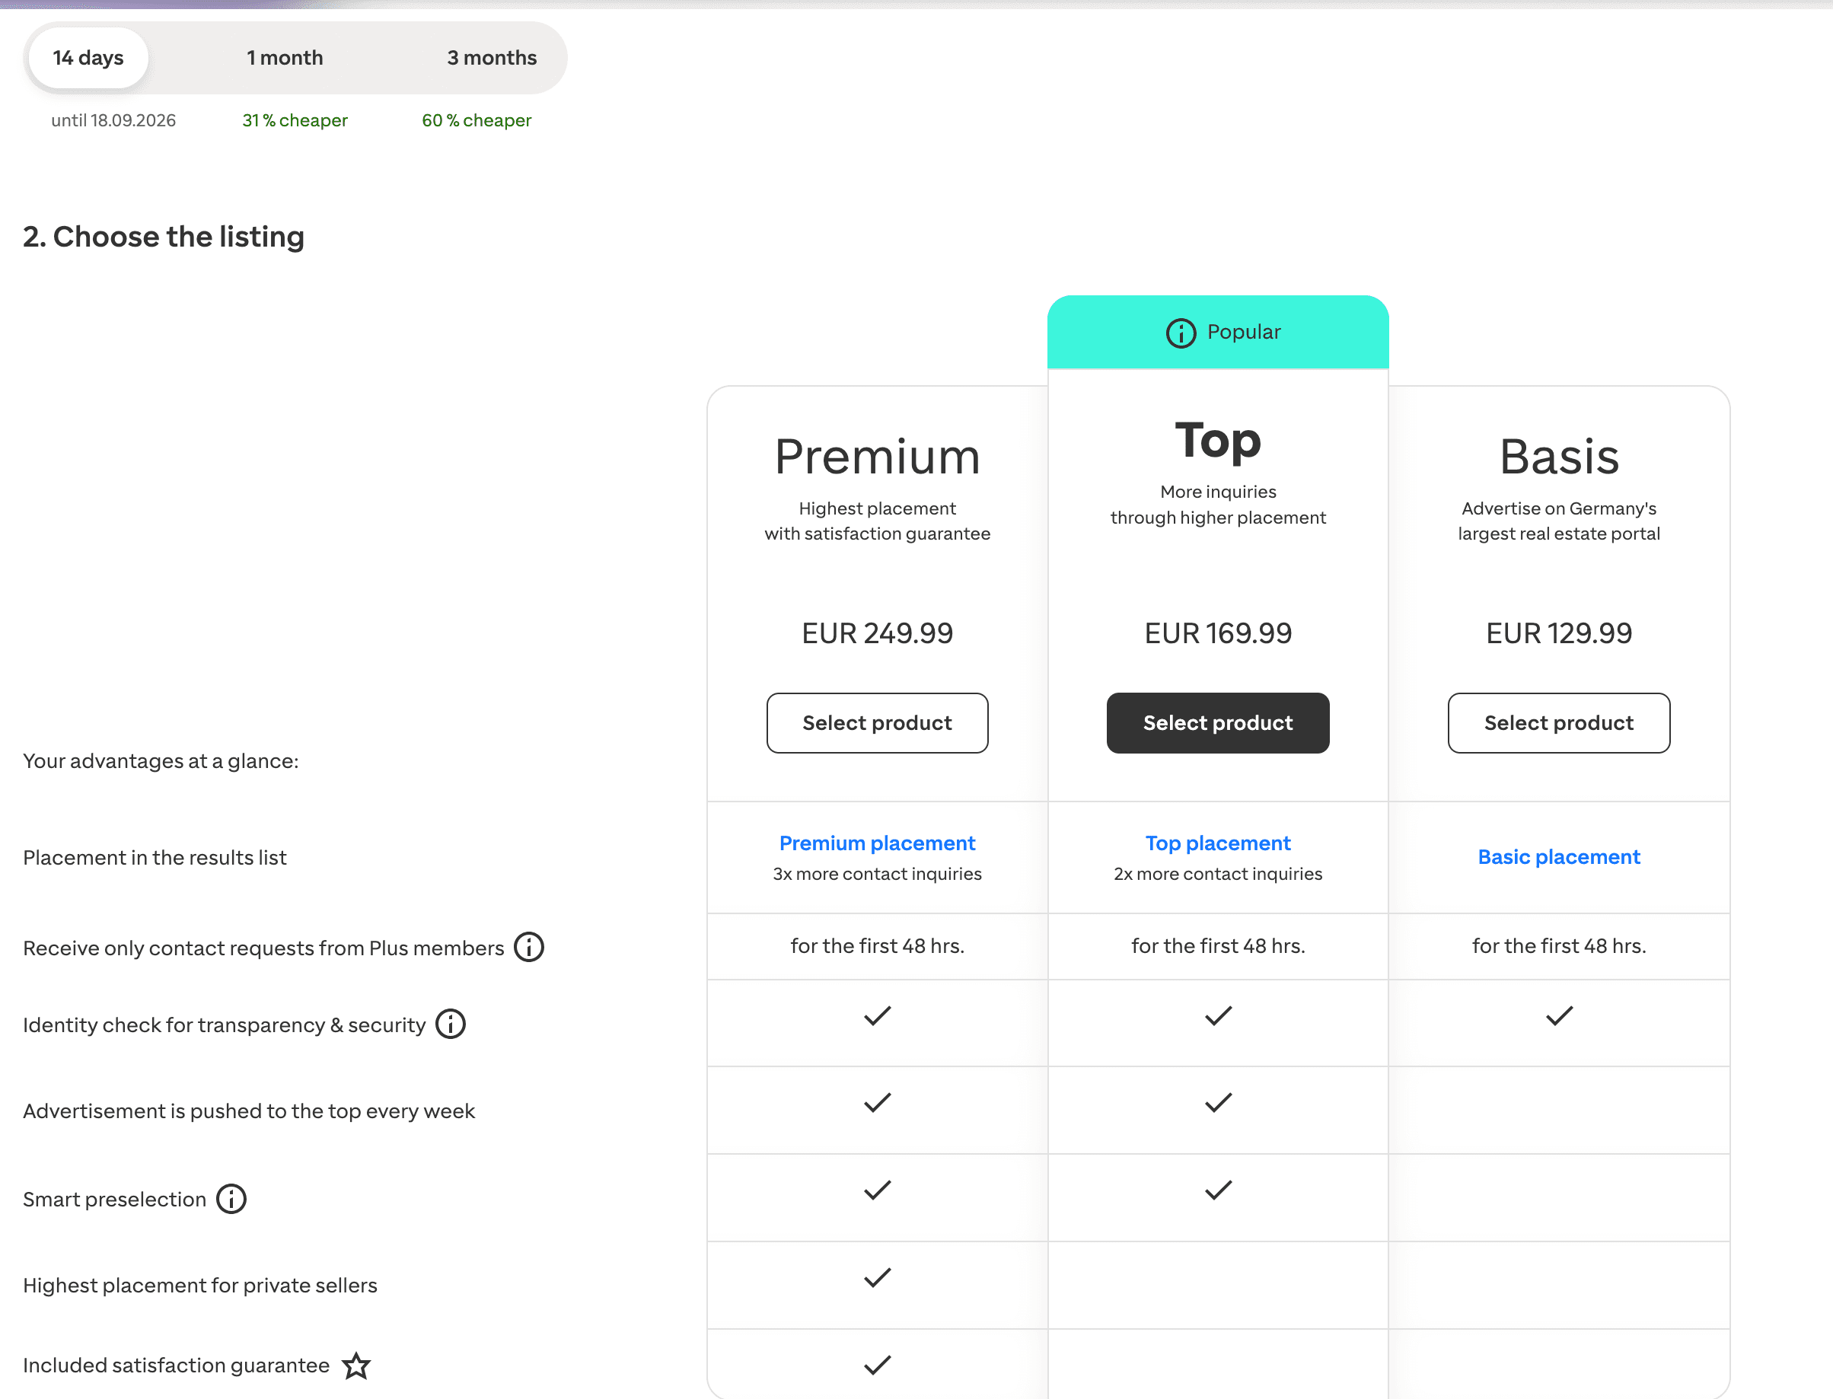Click '3x more contact inquiries' text
This screenshot has height=1399, width=1833.
click(x=877, y=874)
